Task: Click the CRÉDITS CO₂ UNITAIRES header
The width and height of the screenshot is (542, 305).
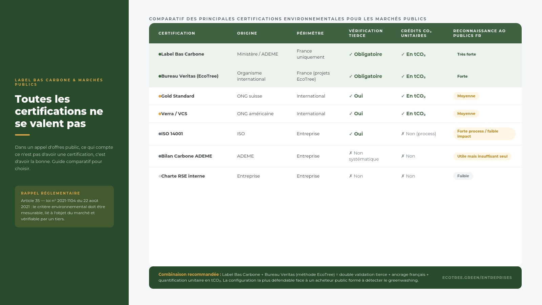Action: [x=416, y=33]
